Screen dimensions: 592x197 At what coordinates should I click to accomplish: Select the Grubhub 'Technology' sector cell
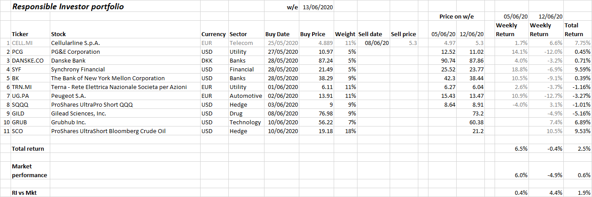pos(245,122)
